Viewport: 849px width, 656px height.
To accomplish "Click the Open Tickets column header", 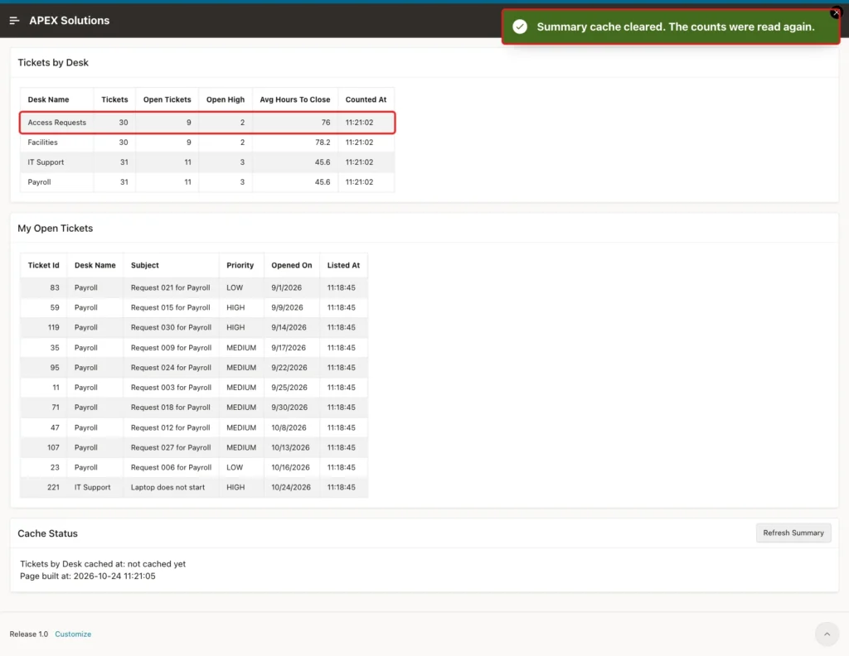I will (167, 99).
